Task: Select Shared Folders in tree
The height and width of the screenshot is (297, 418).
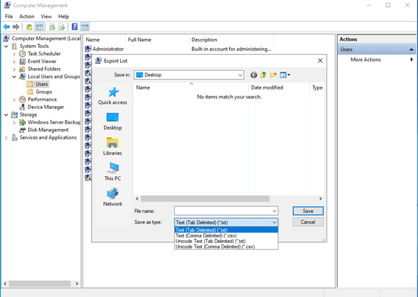Action: click(x=44, y=69)
